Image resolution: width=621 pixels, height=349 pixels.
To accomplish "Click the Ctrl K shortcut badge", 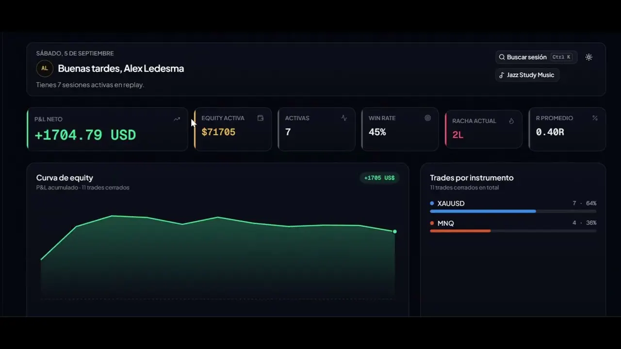I will [562, 57].
